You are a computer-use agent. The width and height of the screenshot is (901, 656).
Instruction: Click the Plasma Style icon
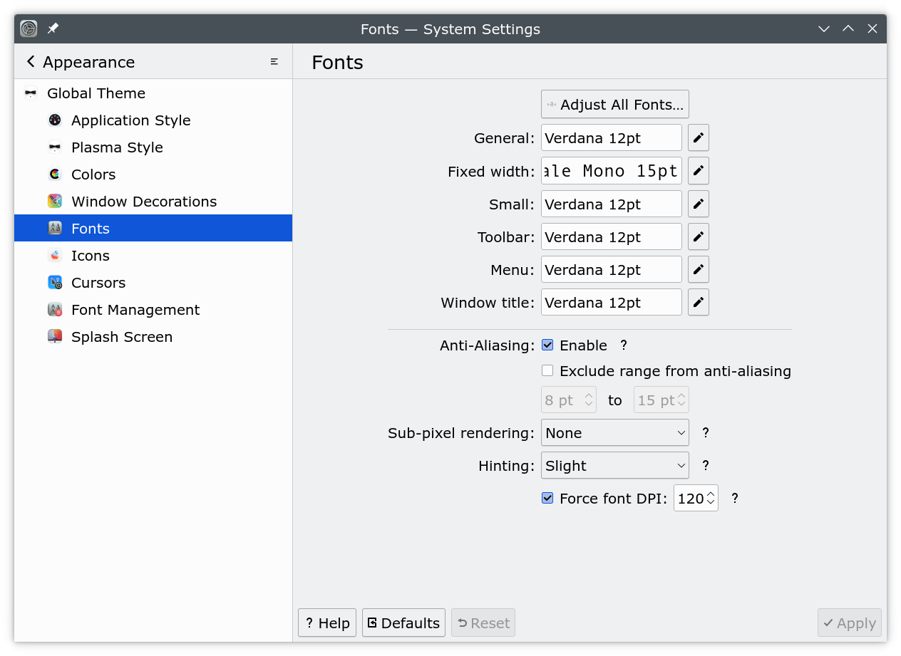pos(55,147)
